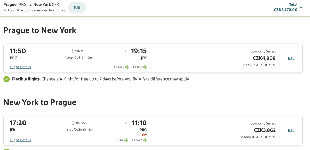The height and width of the screenshot is (150, 310).
Task: Edit the Prague to New York flight
Action: [291, 58]
